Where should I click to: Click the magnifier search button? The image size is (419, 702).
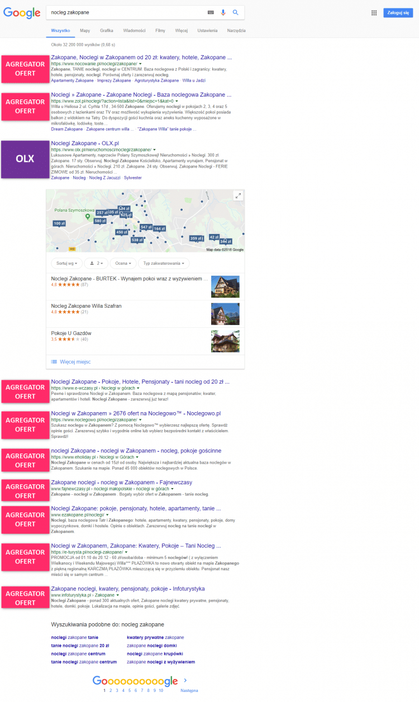click(x=236, y=12)
